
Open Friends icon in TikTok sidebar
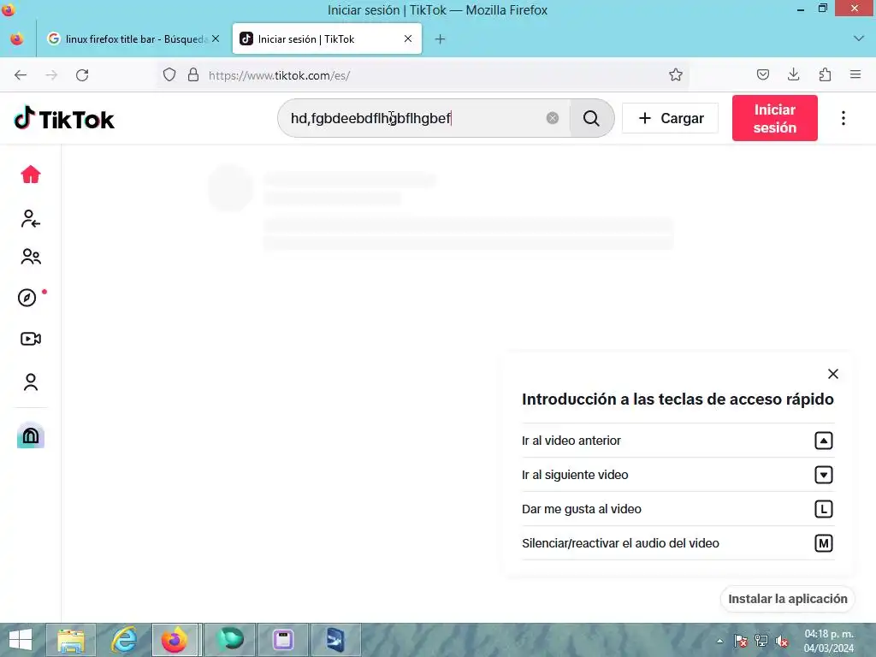pos(31,257)
